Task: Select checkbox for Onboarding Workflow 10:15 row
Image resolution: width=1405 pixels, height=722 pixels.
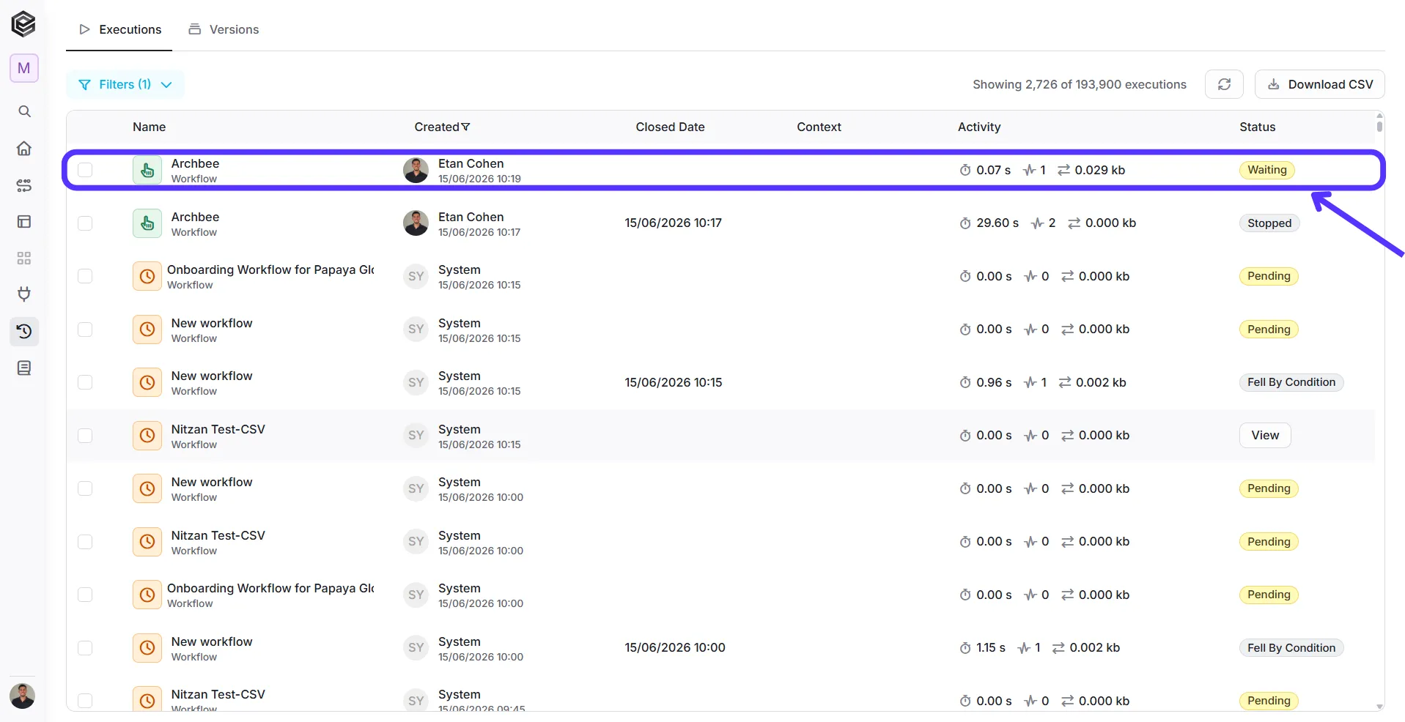Action: pos(85,276)
